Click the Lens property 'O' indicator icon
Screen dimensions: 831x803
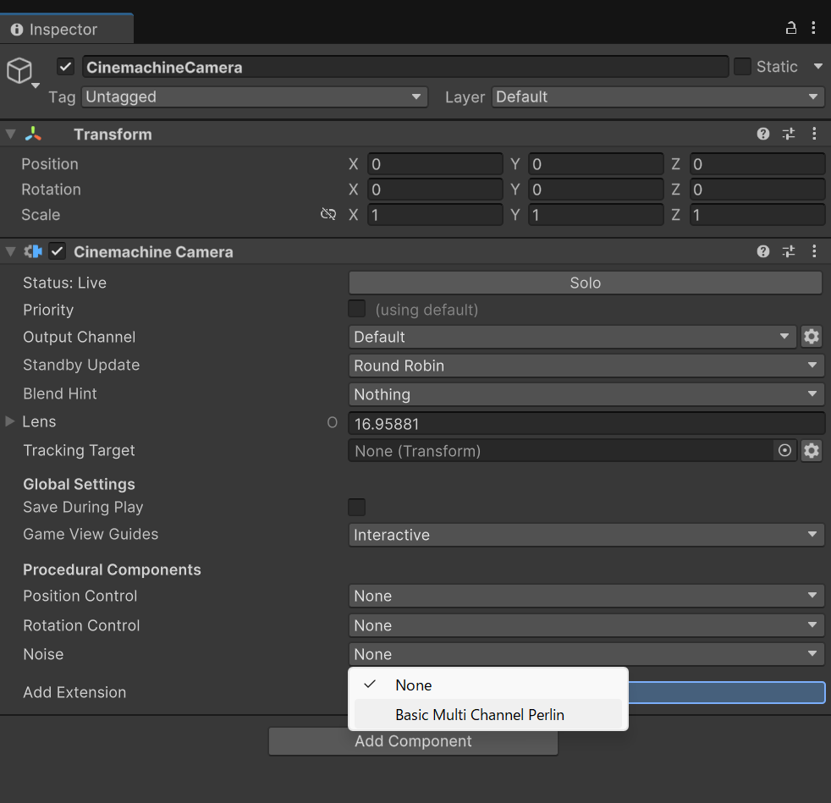click(x=332, y=422)
